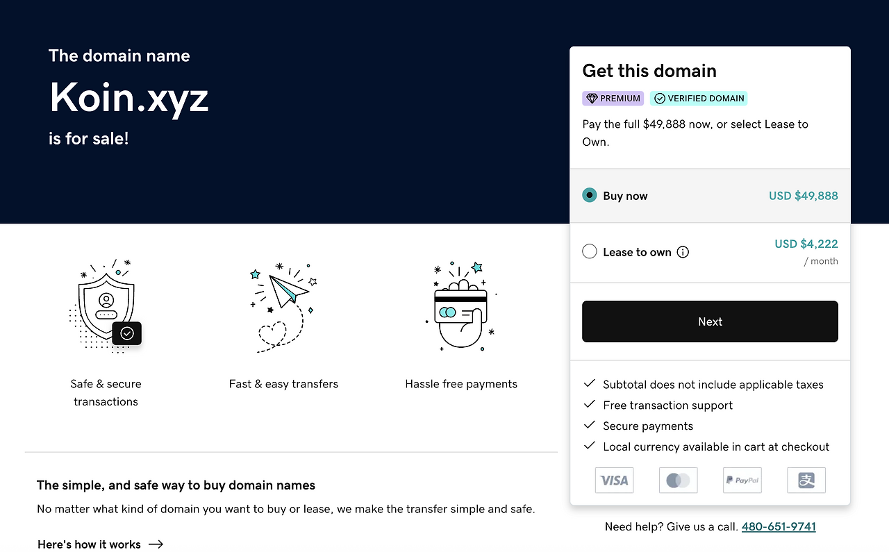This screenshot has height=552, width=889.
Task: Click the Mastercard payment icon
Action: pyautogui.click(x=678, y=480)
